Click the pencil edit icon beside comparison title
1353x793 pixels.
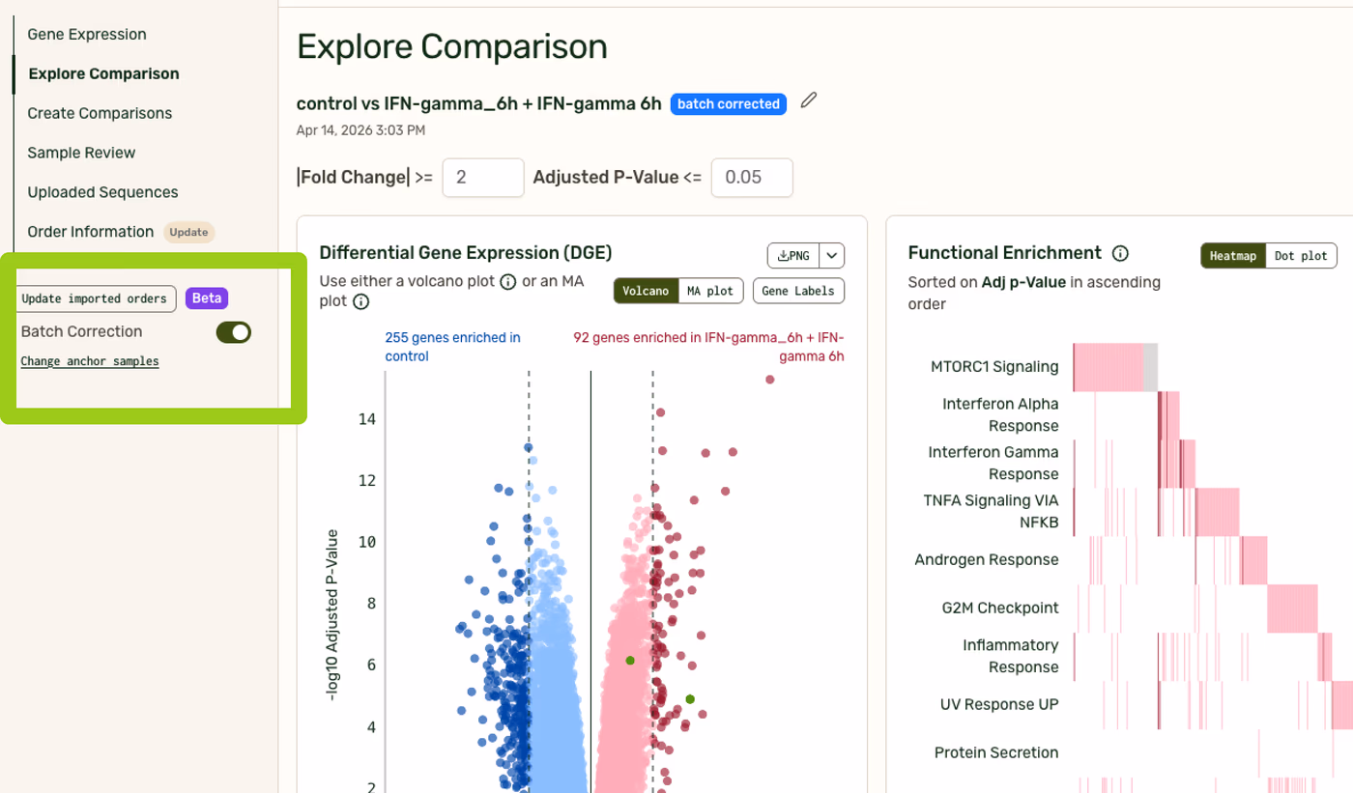point(809,100)
